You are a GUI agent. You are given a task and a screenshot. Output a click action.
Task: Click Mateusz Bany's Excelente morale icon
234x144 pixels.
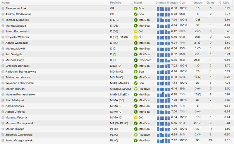[x=135, y=60]
